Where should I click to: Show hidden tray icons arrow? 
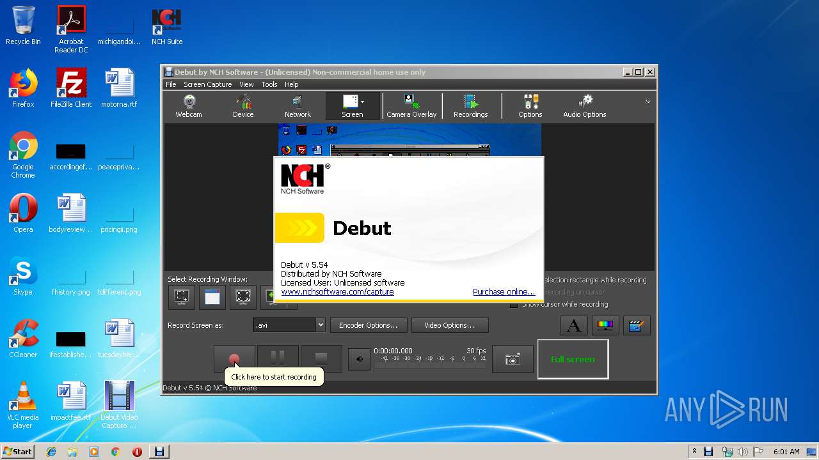[694, 452]
